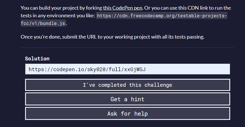The image size is (245, 127).
Task: Click the "fcc/v1/bundle.js" code text
Action: pos(43,24)
